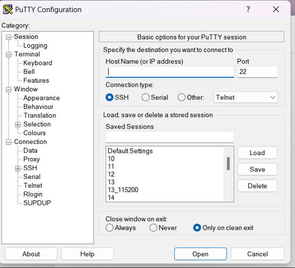The width and height of the screenshot is (295, 268).
Task: Click the Save session button
Action: 257,169
